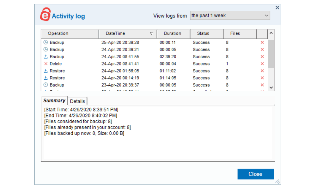Toggle the DateTime column sort arrow

point(152,33)
